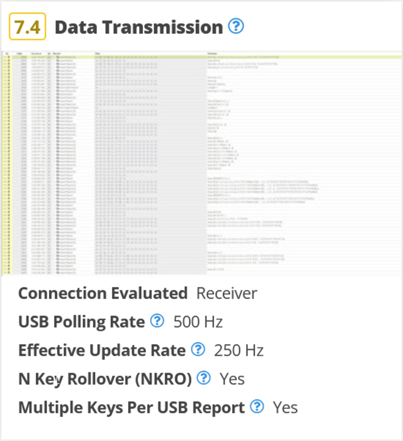Click the USB Polling Rate help icon
Screen dimensions: 403x441
[x=157, y=321]
